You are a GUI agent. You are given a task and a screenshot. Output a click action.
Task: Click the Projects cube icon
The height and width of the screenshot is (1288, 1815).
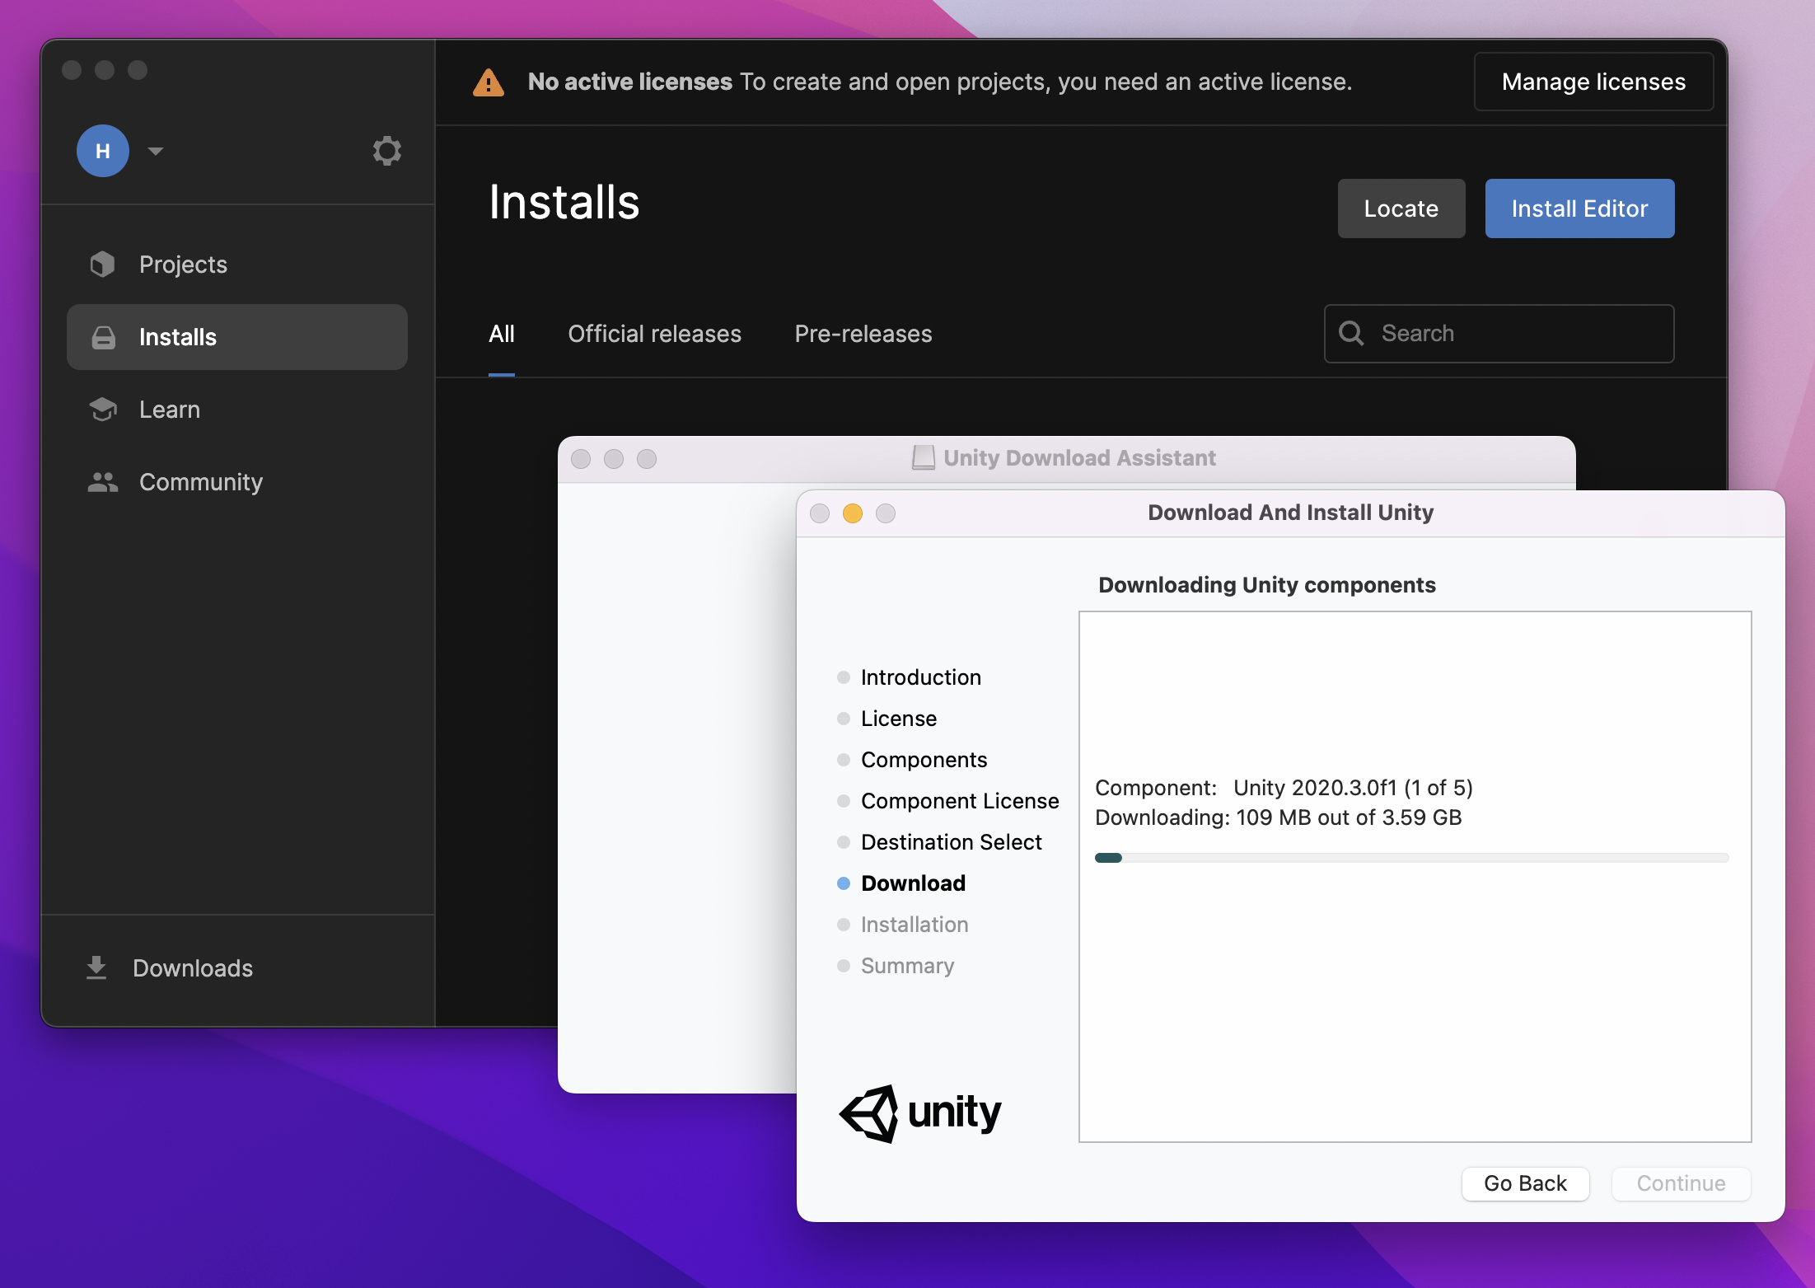tap(103, 265)
